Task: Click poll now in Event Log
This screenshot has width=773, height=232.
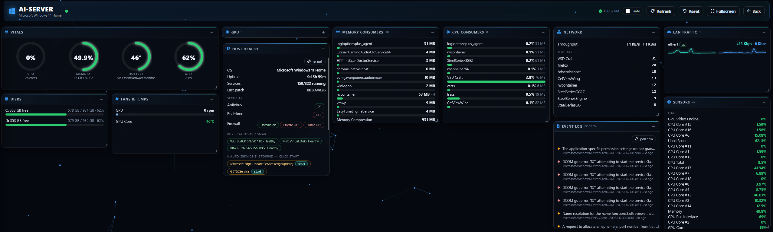Action: [x=644, y=139]
